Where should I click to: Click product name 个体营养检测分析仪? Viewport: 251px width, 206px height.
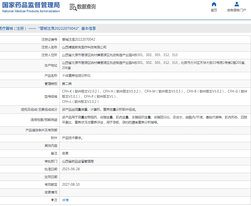click(76, 76)
